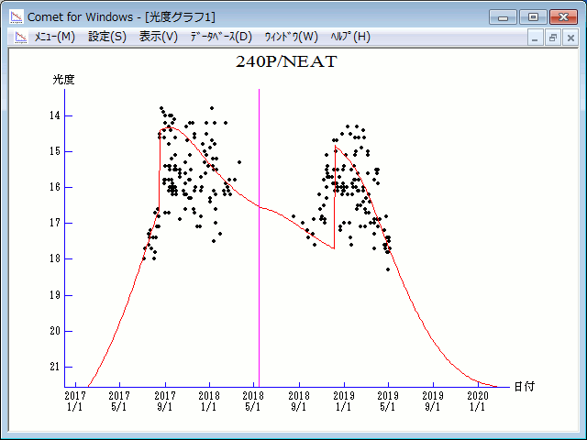Click the 光度 y-axis label
This screenshot has width=587, height=440.
point(63,80)
